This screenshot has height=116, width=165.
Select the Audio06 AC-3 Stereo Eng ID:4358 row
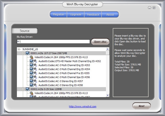pyautogui.click(x=61, y=85)
